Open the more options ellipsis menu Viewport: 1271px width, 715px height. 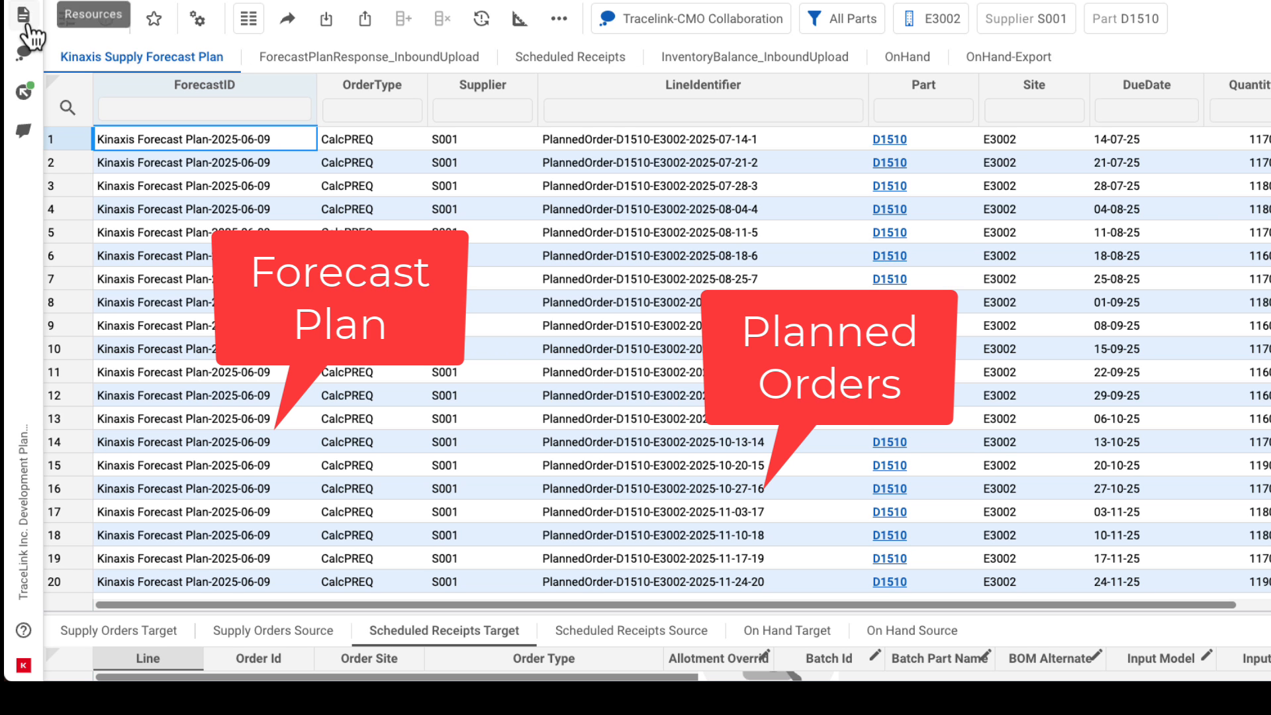[559, 19]
